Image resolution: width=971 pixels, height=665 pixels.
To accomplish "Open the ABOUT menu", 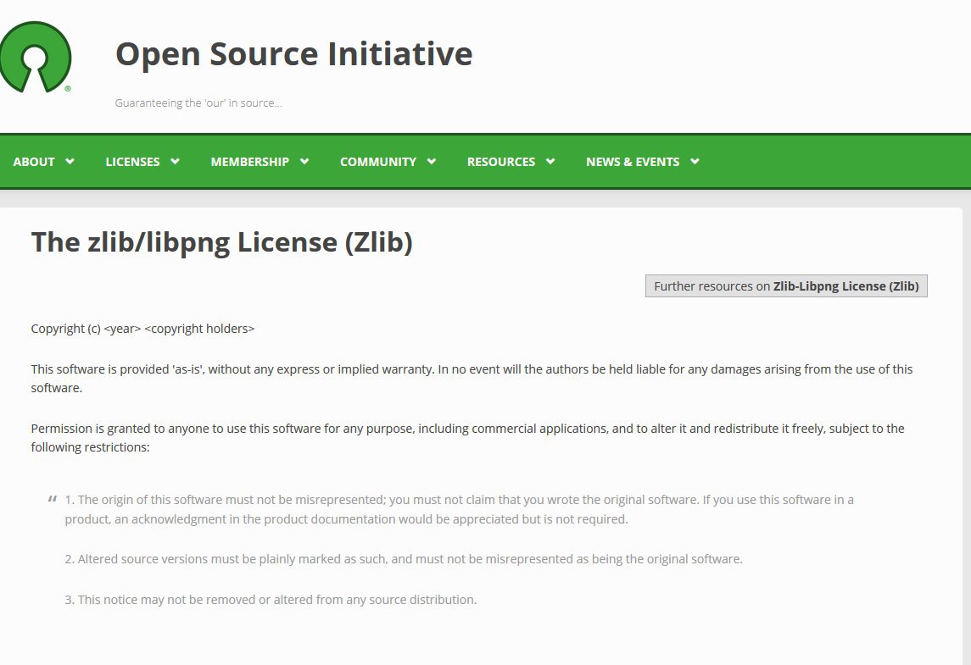I will point(34,162).
